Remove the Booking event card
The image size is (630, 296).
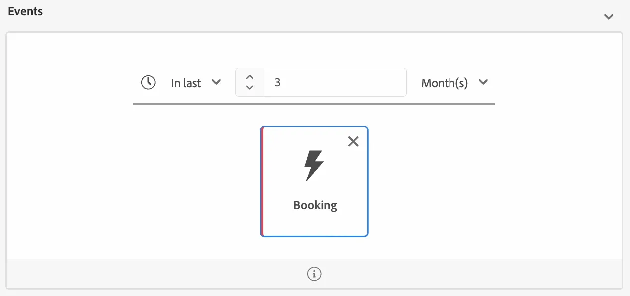pyautogui.click(x=353, y=141)
